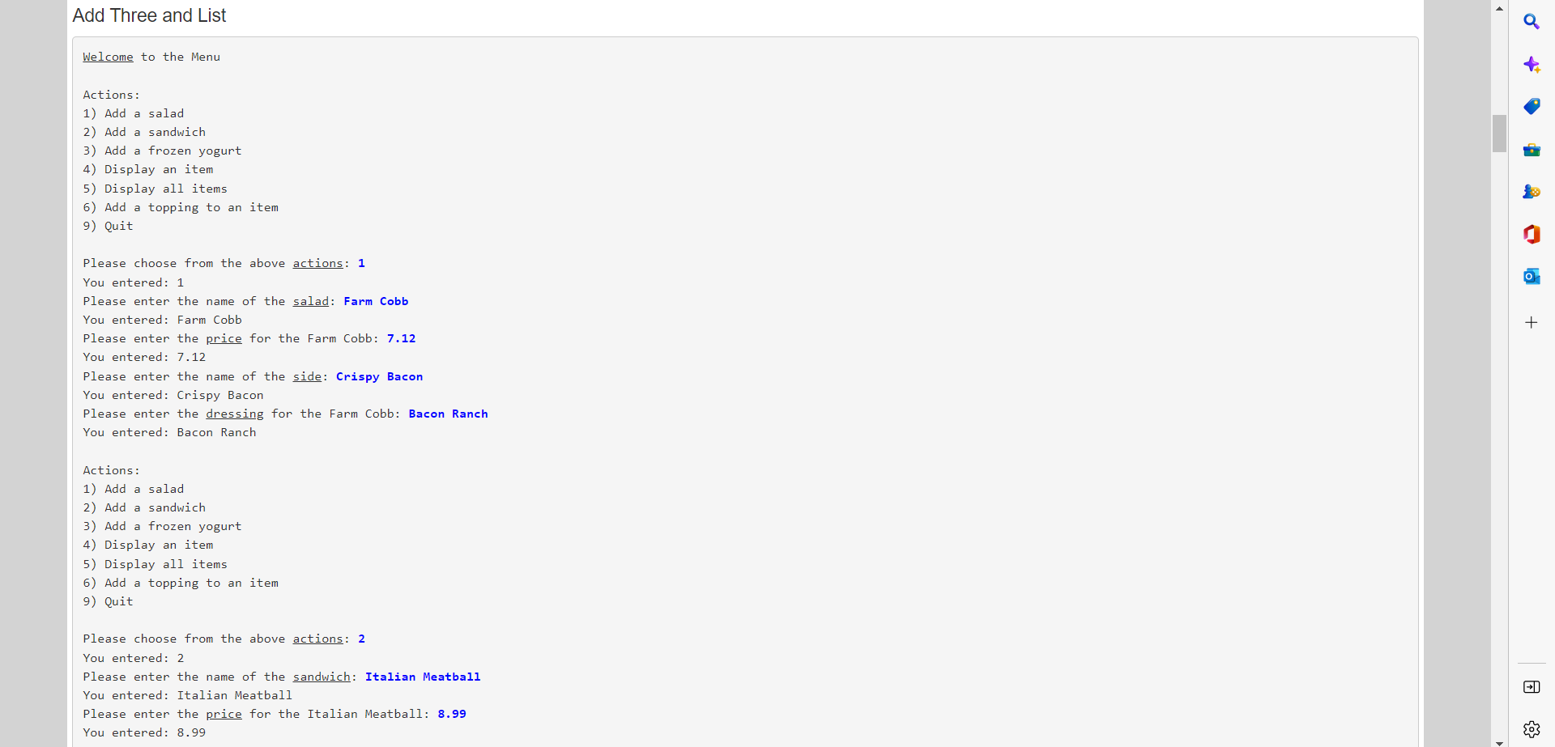Click the scrollbar down arrow
Viewport: 1555px width, 747px height.
[x=1499, y=739]
